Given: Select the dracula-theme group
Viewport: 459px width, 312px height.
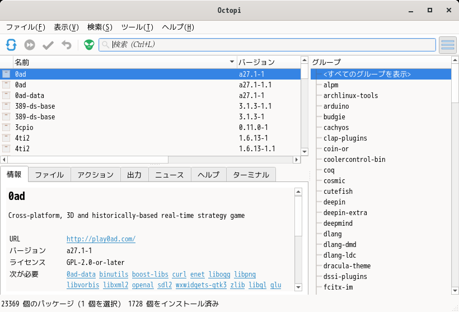Looking at the screenshot, I should tap(347, 266).
